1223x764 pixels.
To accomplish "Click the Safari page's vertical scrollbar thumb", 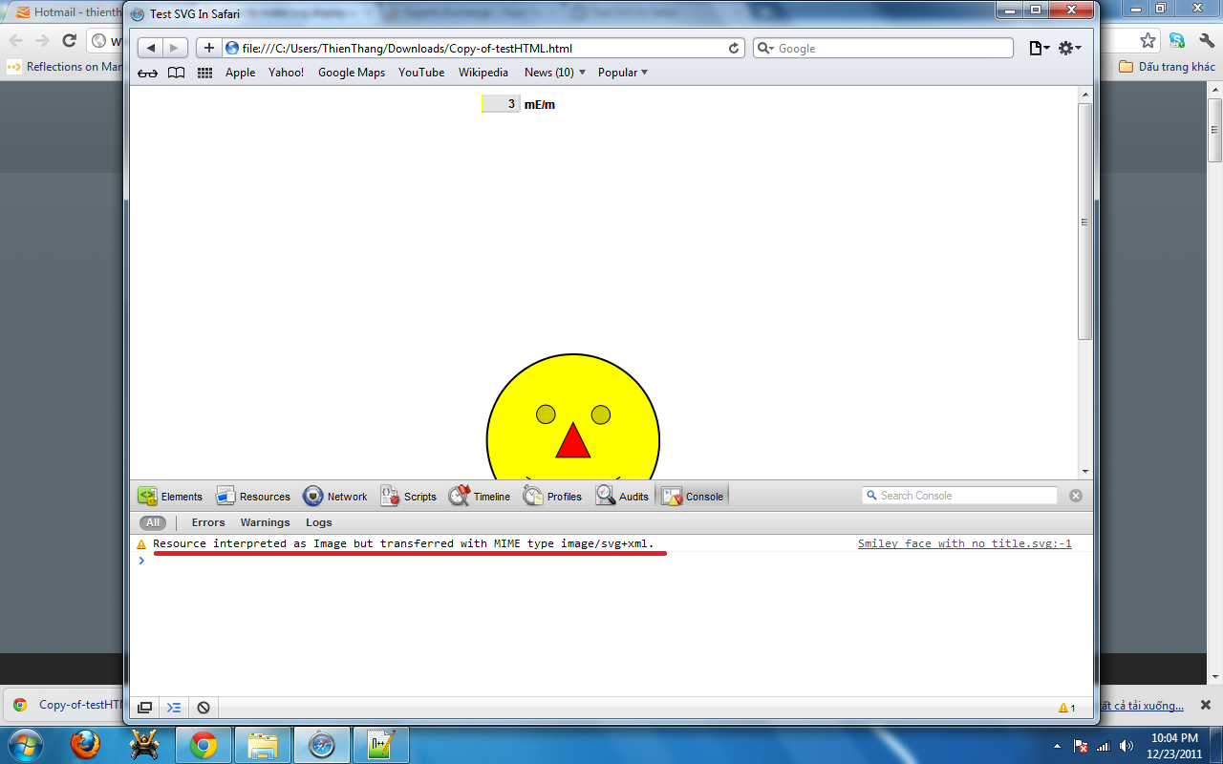I will 1084,221.
